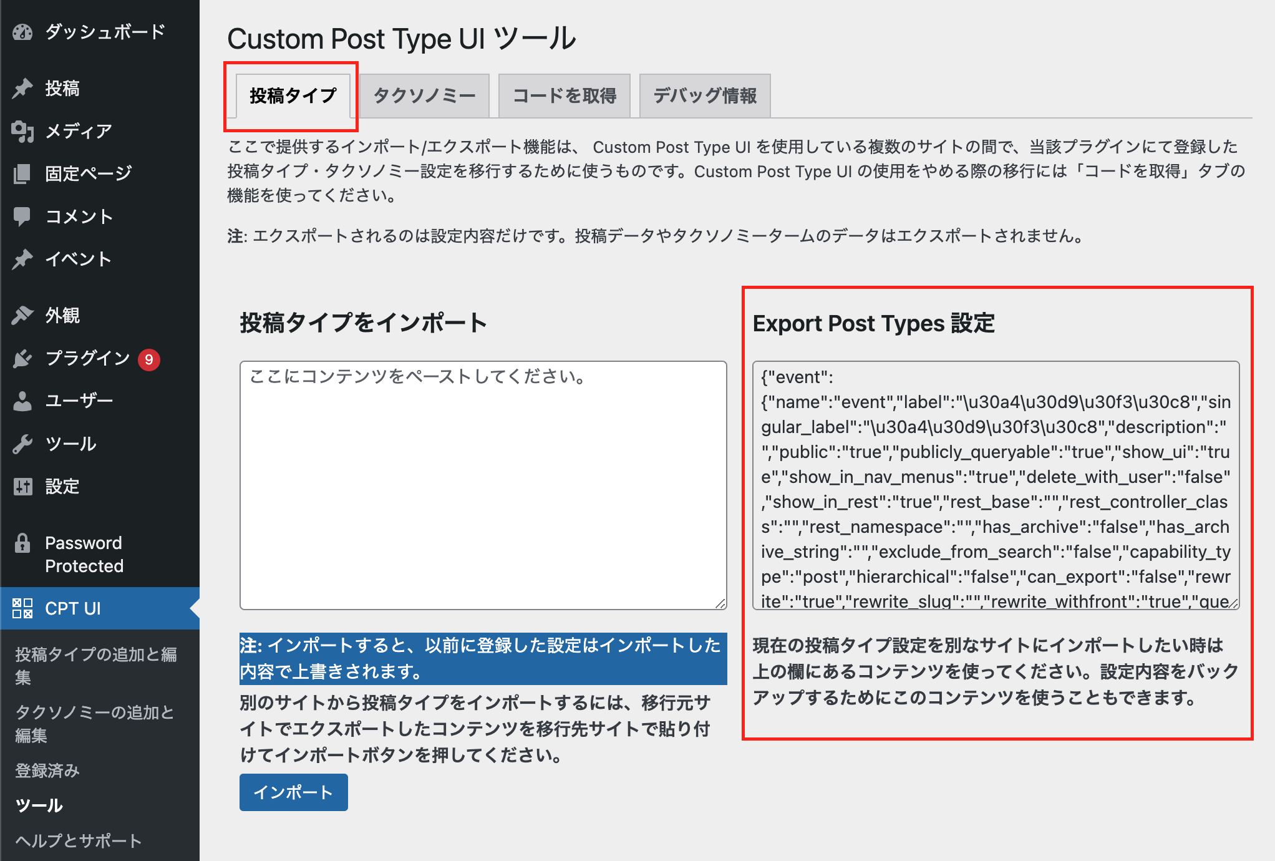
Task: Click the Dashboard gauge icon
Action: pyautogui.click(x=22, y=32)
